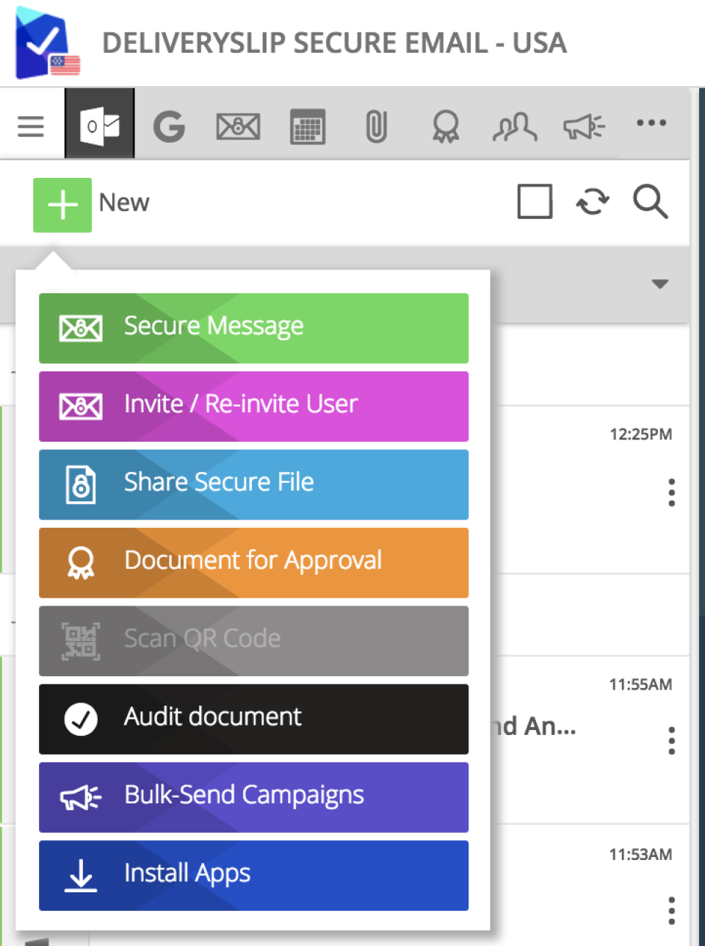The height and width of the screenshot is (946, 705).
Task: Click the paperclip attachments icon
Action: click(376, 126)
